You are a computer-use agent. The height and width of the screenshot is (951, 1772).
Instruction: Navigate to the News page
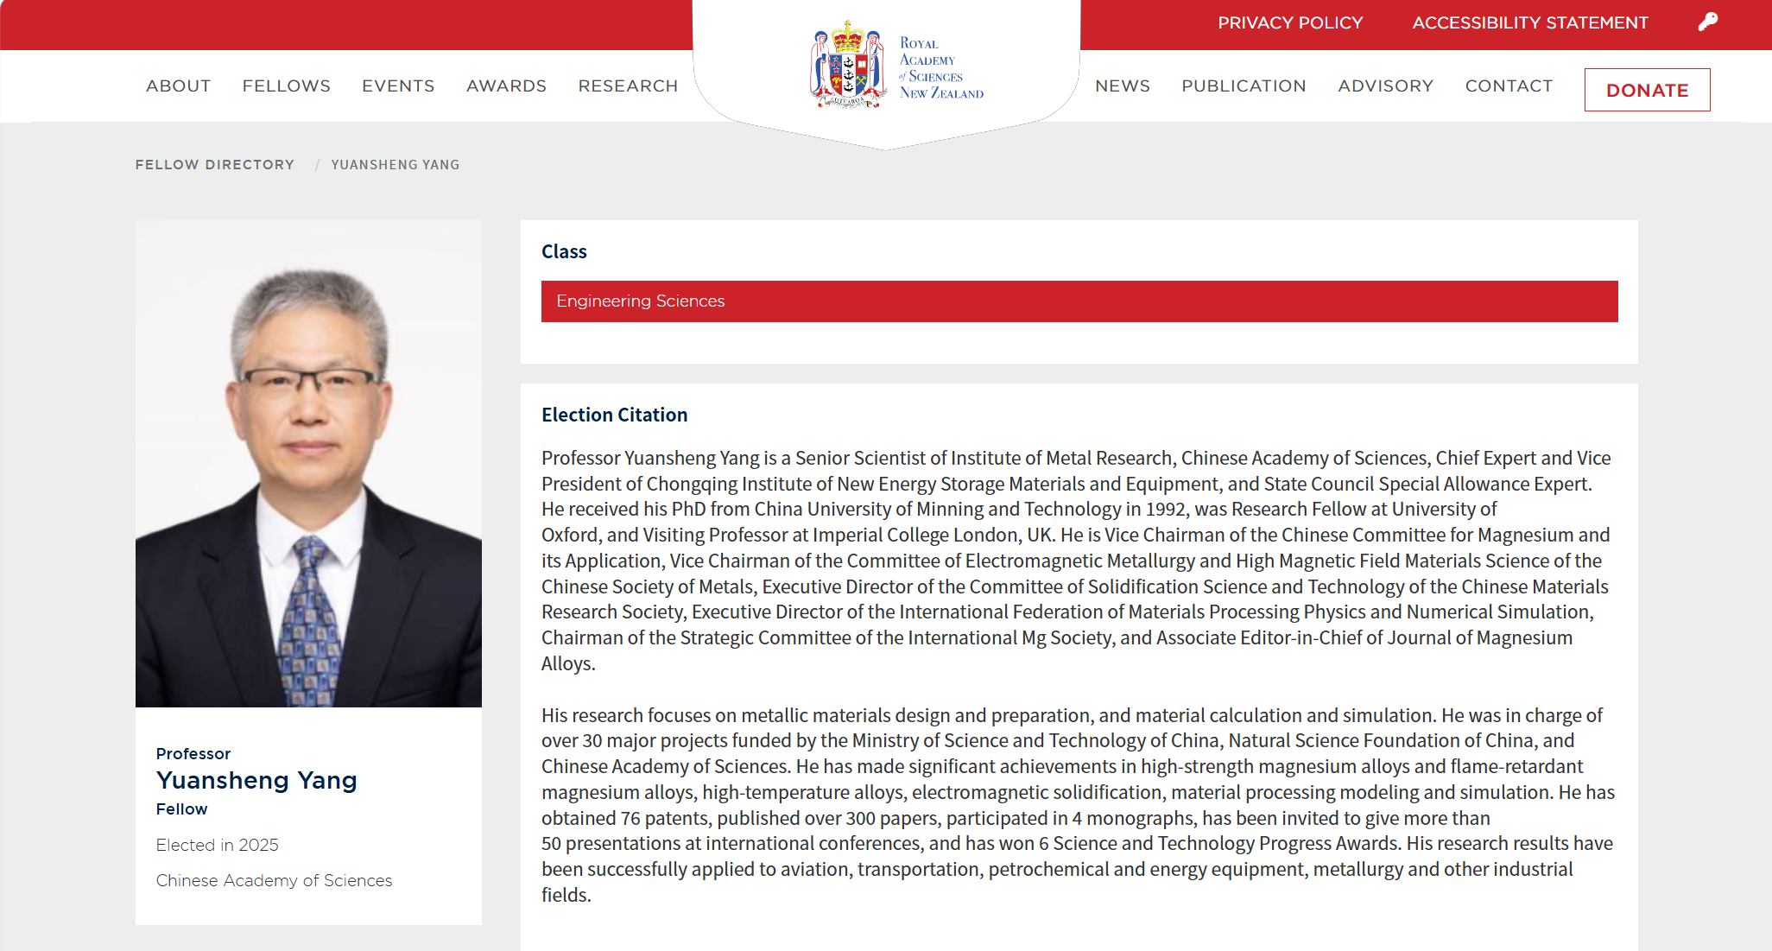(x=1123, y=86)
